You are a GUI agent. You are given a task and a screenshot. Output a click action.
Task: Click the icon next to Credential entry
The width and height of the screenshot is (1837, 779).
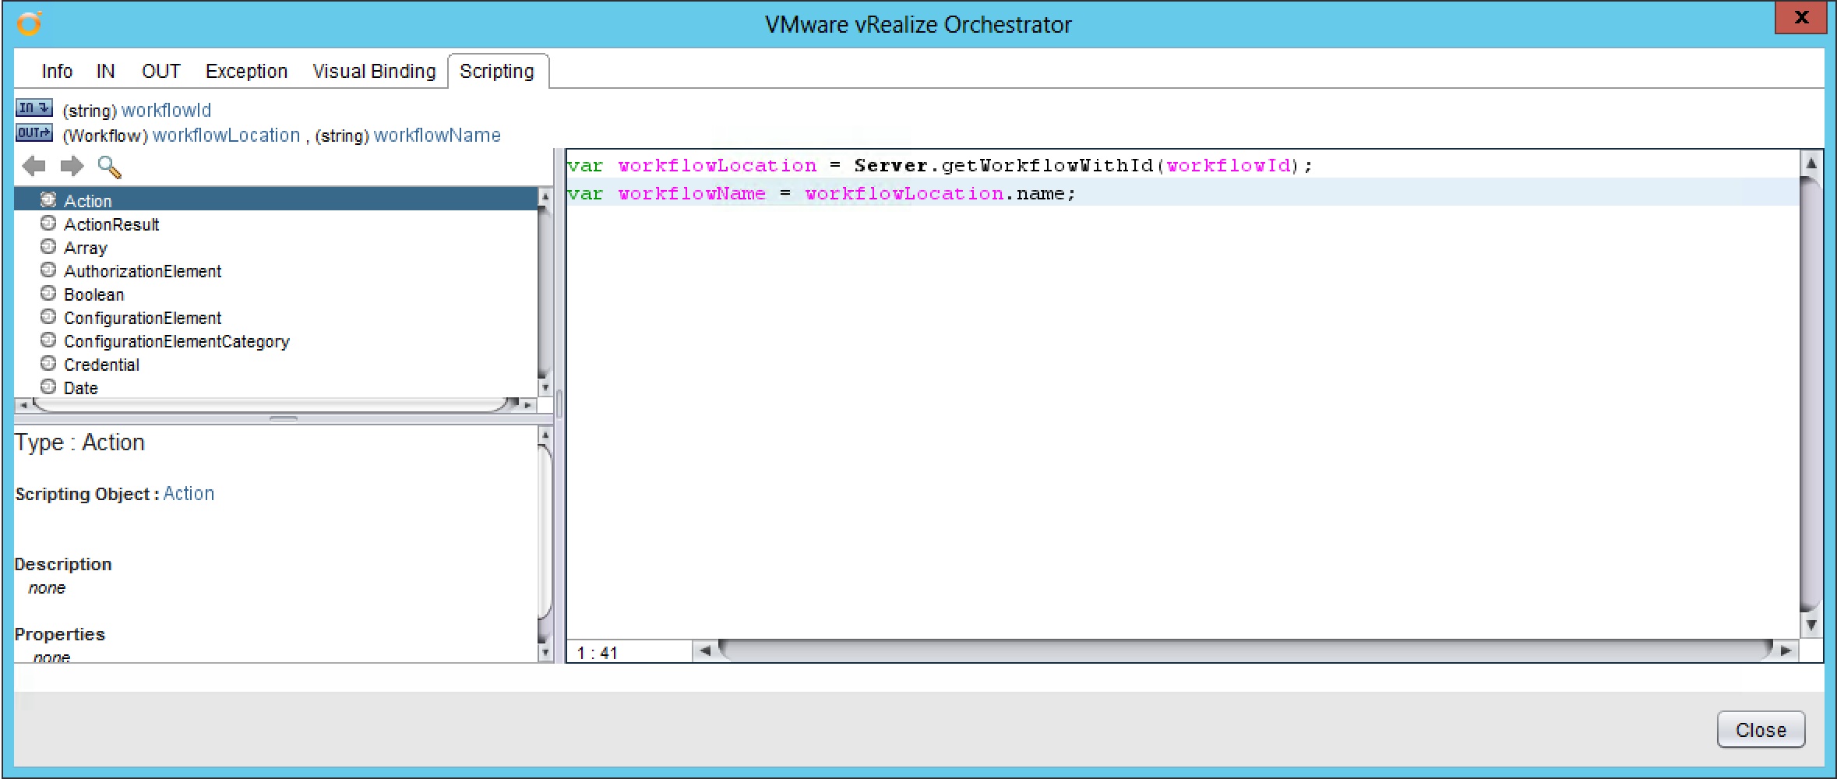[48, 364]
